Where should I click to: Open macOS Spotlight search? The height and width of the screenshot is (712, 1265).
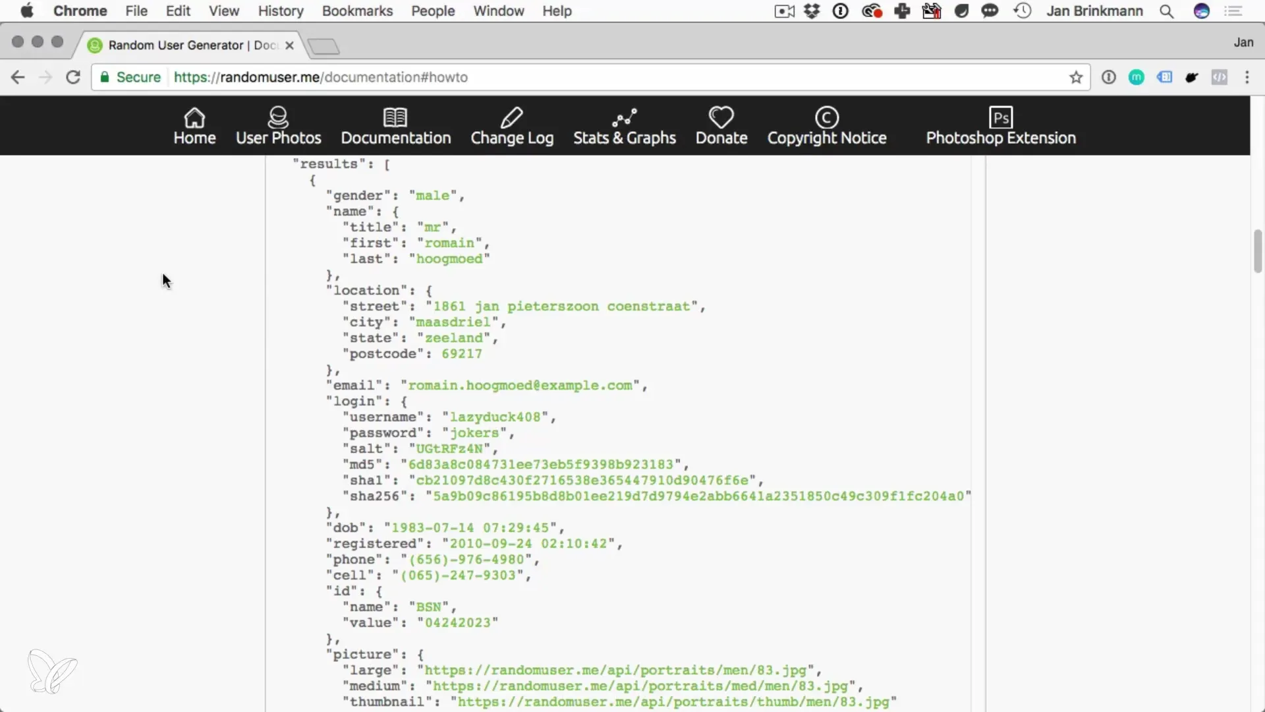point(1166,11)
